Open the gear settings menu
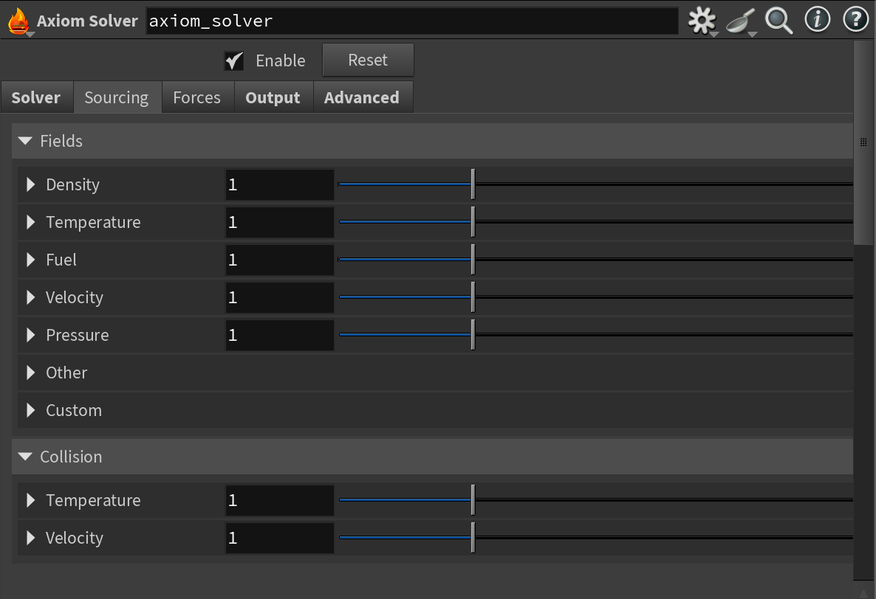Image resolution: width=876 pixels, height=599 pixels. (x=702, y=21)
